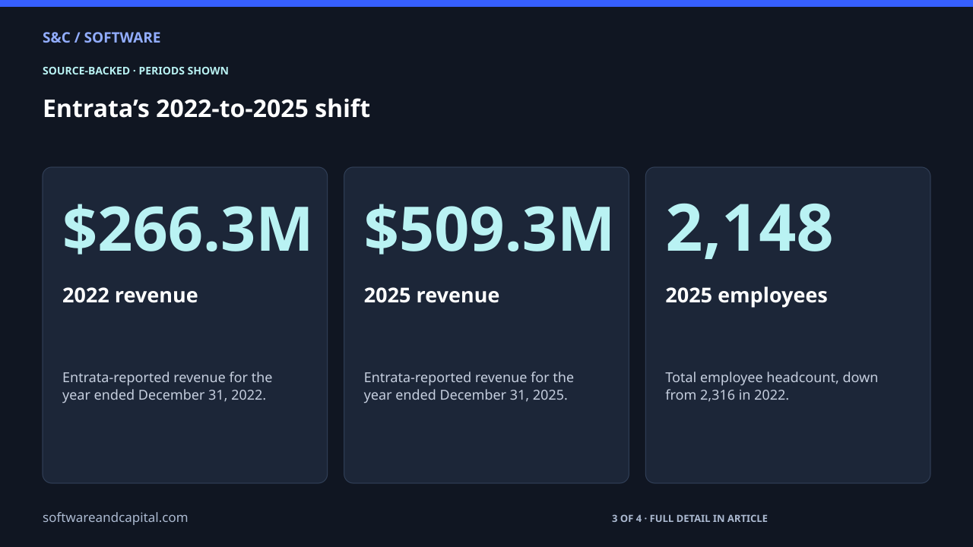Click the $266.3M figure
This screenshot has height=547, width=973.
click(x=187, y=228)
